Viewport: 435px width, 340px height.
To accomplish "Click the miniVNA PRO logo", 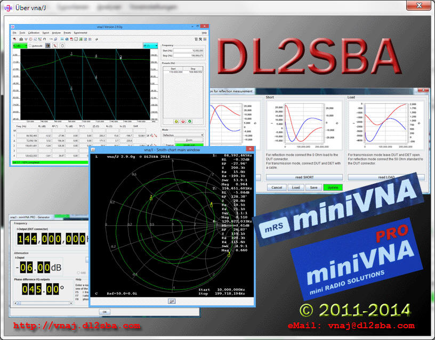I will [357, 260].
